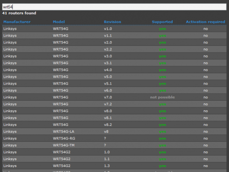Screen dimensions: 229x172
Task: Click revision v8 in the WRT54G-LA row
Action: (106, 131)
